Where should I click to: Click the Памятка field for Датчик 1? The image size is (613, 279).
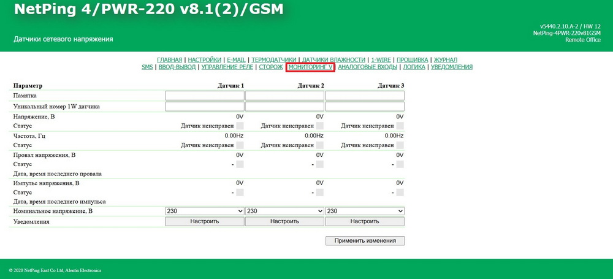tap(204, 96)
